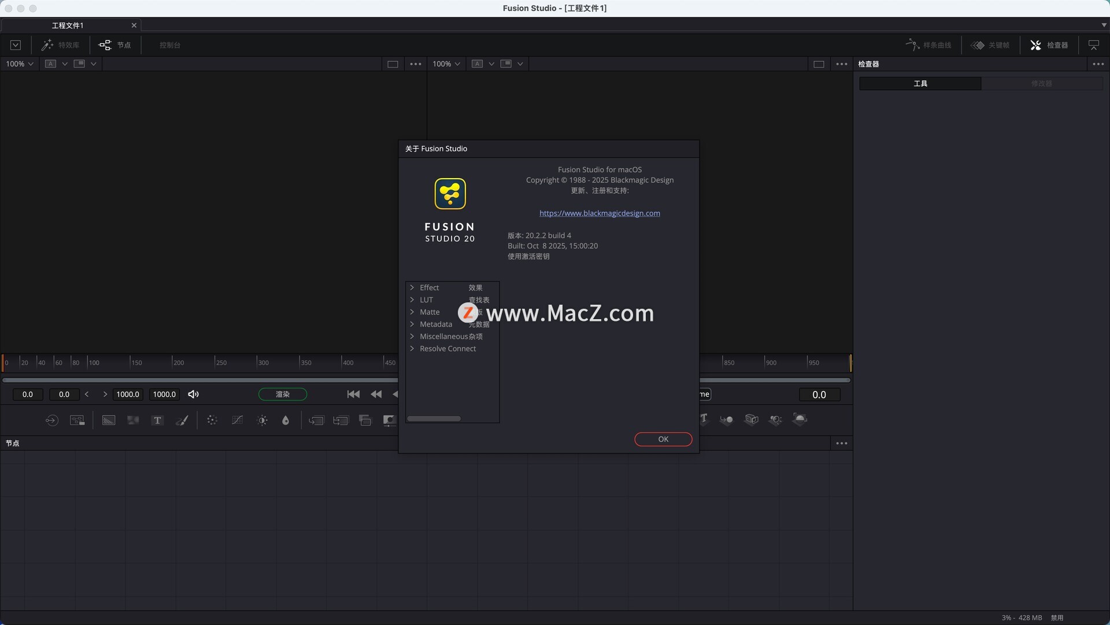Toggle the 节点 nodes panel button
The width and height of the screenshot is (1110, 625).
tap(115, 45)
